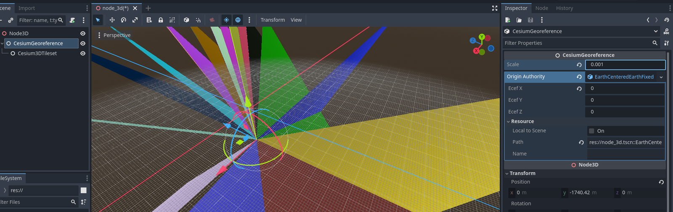Close the node_3d(*) scene tab
This screenshot has height=212, width=673.
[135, 8]
